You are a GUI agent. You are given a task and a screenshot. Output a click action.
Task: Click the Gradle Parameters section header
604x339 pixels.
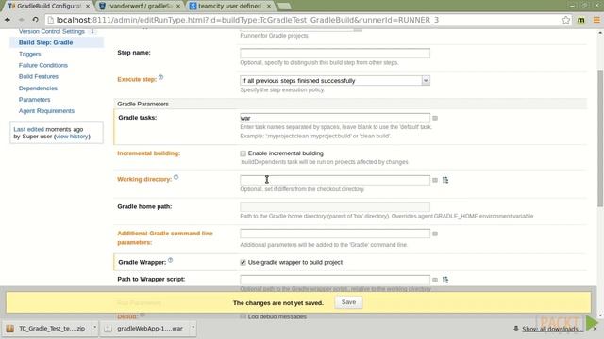(143, 104)
